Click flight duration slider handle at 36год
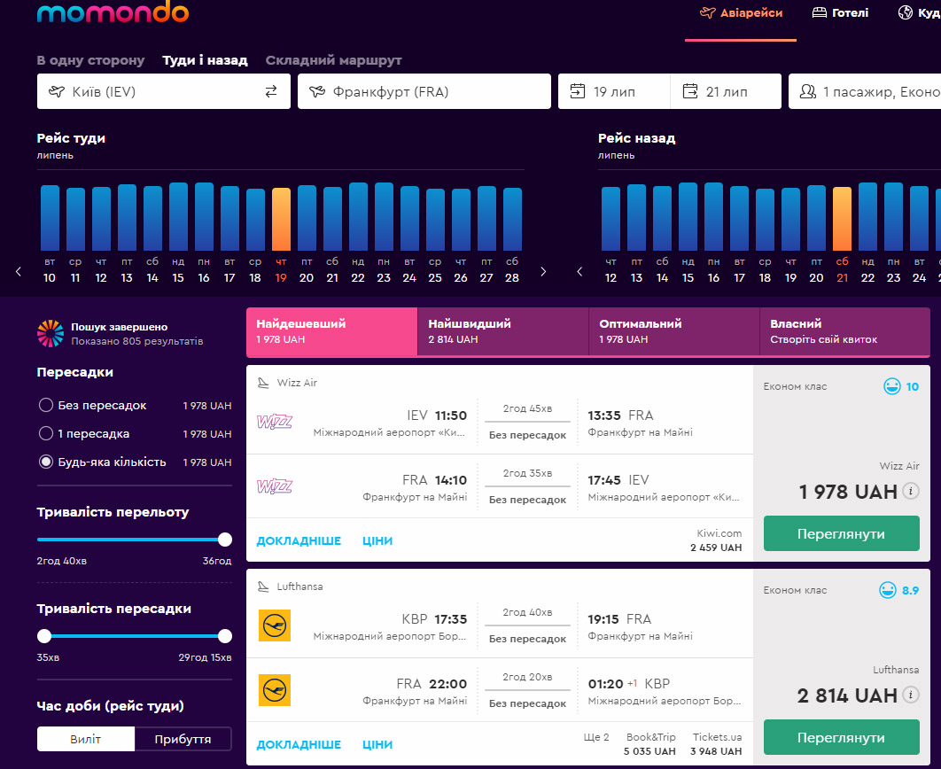 pos(225,540)
